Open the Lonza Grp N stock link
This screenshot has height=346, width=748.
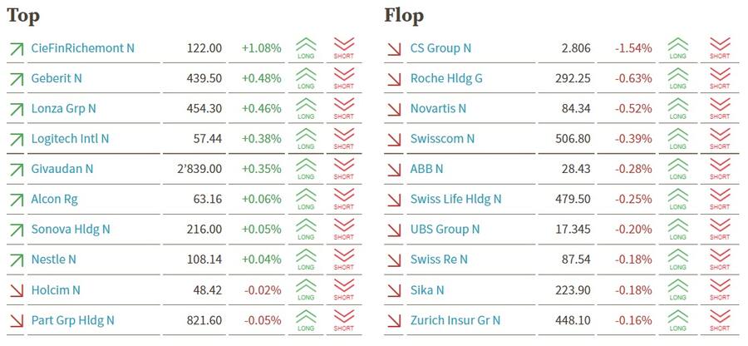click(x=63, y=108)
